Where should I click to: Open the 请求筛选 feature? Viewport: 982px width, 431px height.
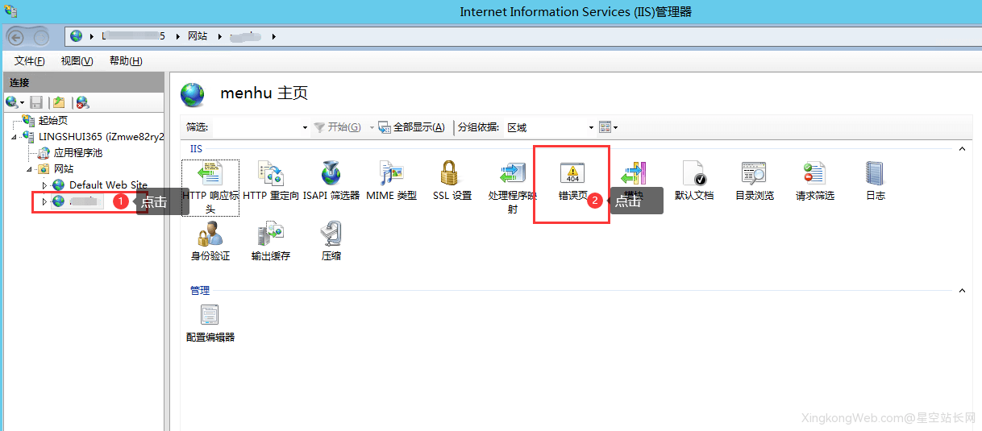(x=814, y=181)
